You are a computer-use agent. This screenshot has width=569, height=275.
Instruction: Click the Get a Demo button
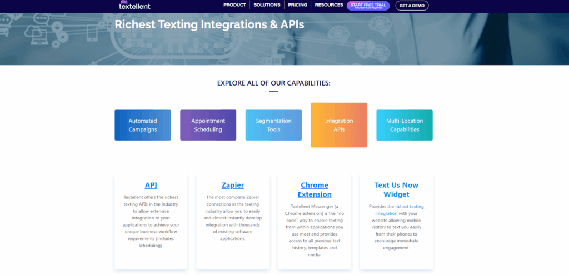tap(412, 6)
